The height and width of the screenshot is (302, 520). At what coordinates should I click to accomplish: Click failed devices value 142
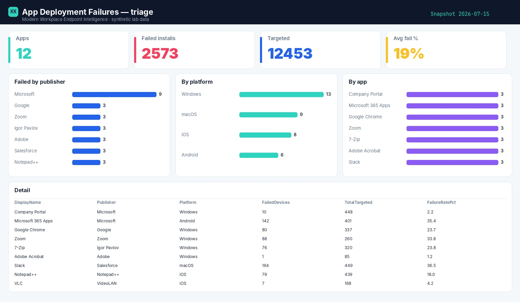click(266, 221)
